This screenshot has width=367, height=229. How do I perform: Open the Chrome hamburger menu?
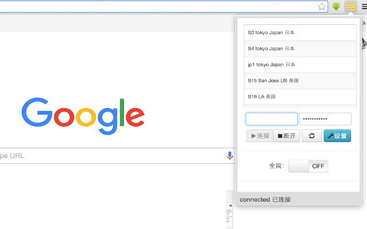point(365,6)
